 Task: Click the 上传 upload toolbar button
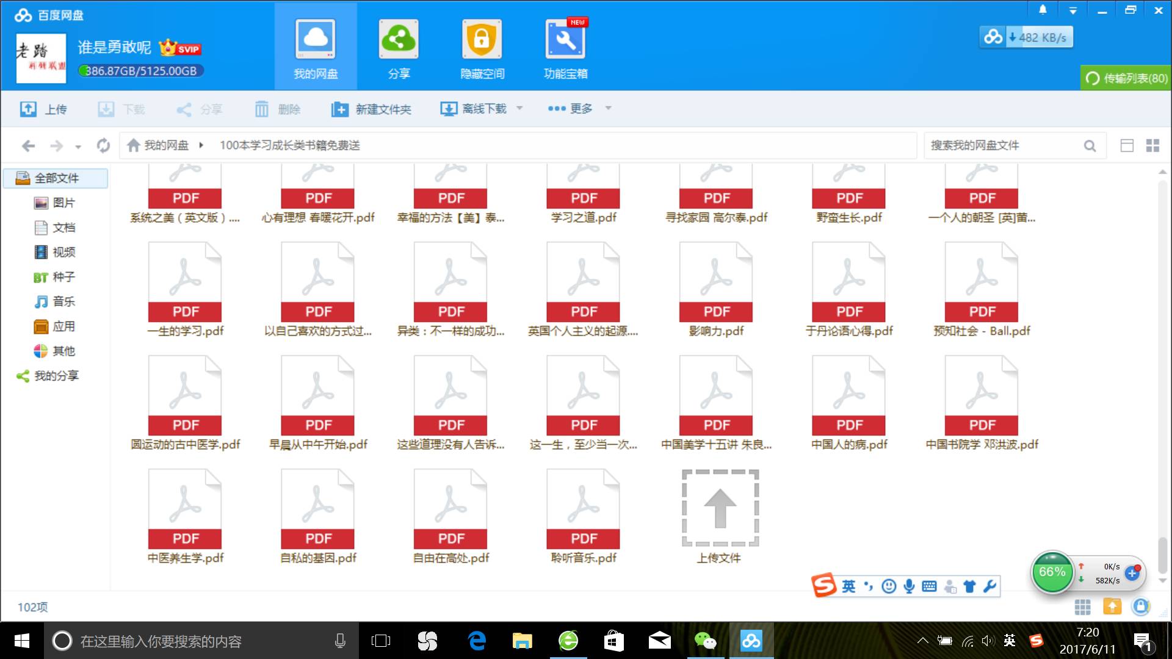click(x=43, y=109)
